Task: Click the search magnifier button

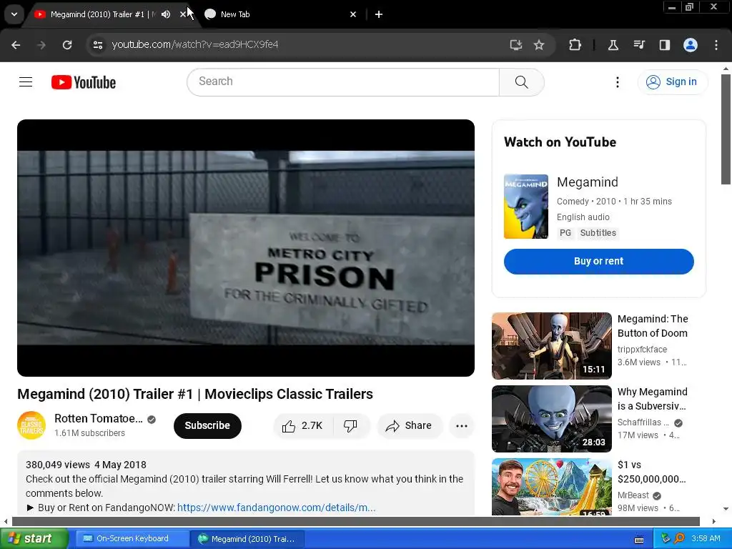Action: pyautogui.click(x=521, y=82)
